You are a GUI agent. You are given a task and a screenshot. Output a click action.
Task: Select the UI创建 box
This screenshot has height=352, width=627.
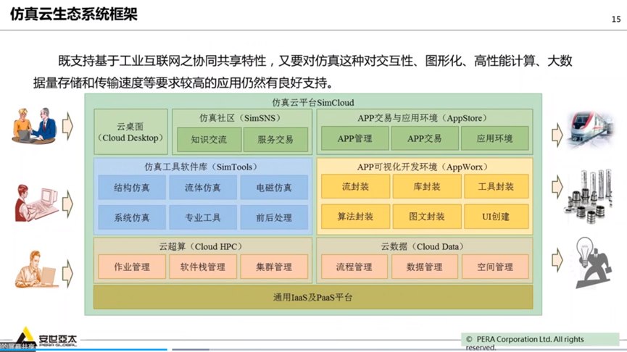[496, 217]
